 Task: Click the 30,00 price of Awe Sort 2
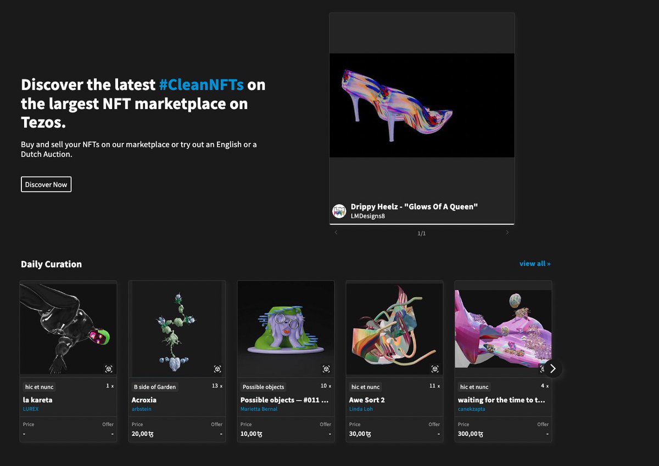(x=360, y=434)
